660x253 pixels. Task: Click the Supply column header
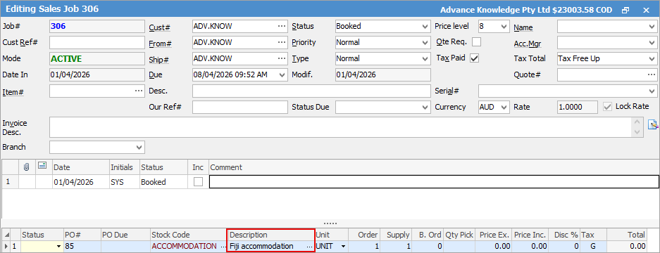coord(396,235)
